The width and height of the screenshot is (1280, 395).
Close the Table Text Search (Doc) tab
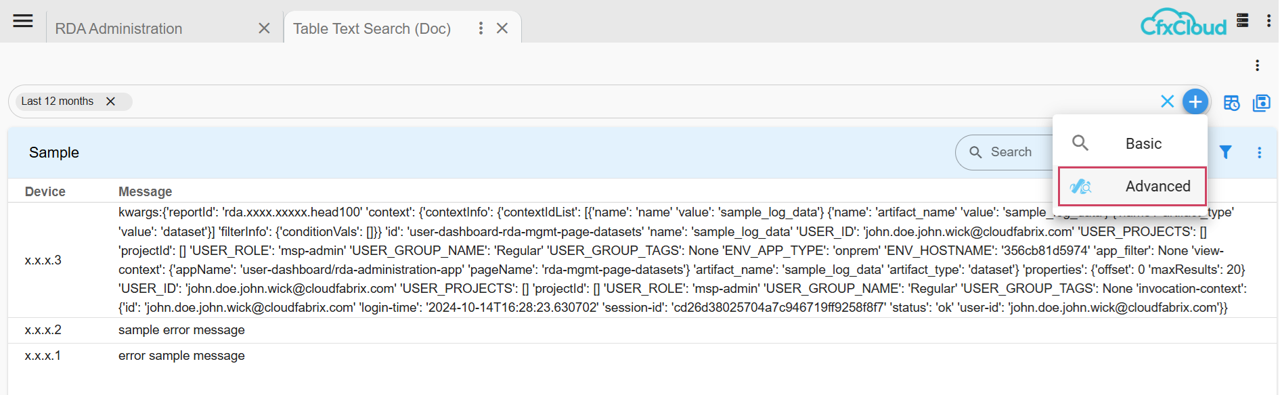point(502,28)
